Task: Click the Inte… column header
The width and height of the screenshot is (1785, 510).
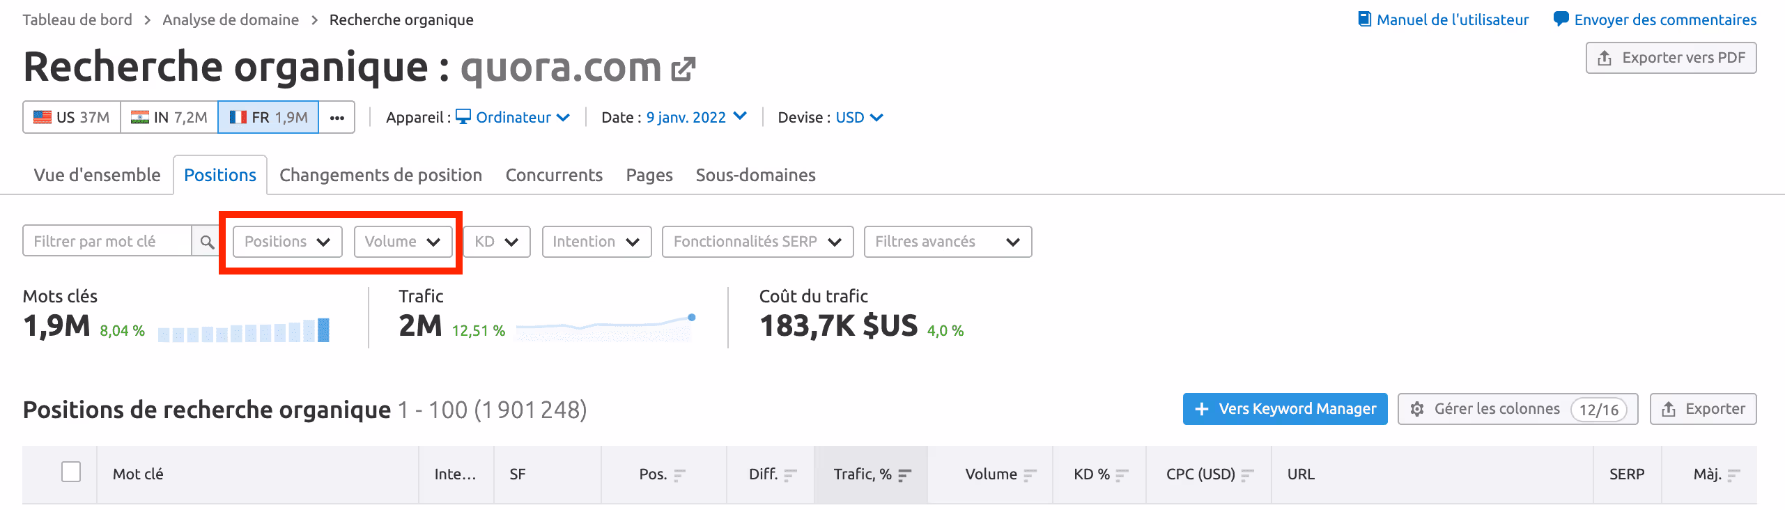Action: 455,474
